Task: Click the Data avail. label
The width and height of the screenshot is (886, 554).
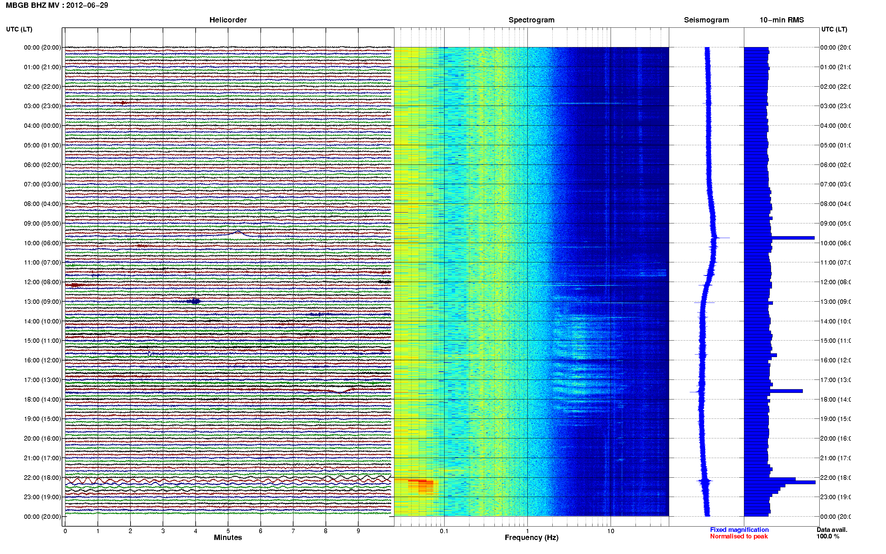Action: (832, 530)
